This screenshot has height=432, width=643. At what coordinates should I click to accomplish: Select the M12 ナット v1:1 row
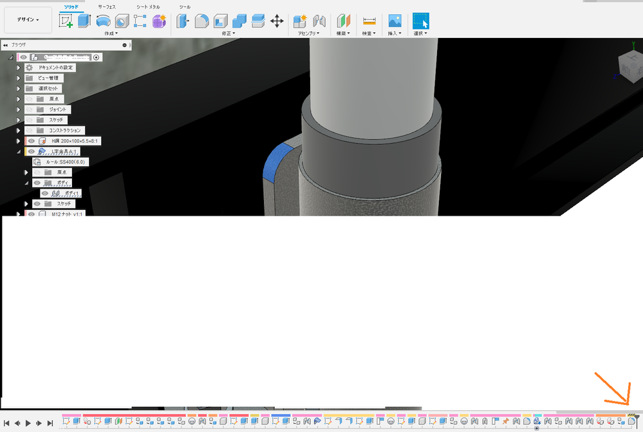point(55,214)
